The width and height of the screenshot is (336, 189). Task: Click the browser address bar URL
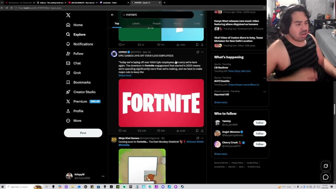click(x=40, y=8)
